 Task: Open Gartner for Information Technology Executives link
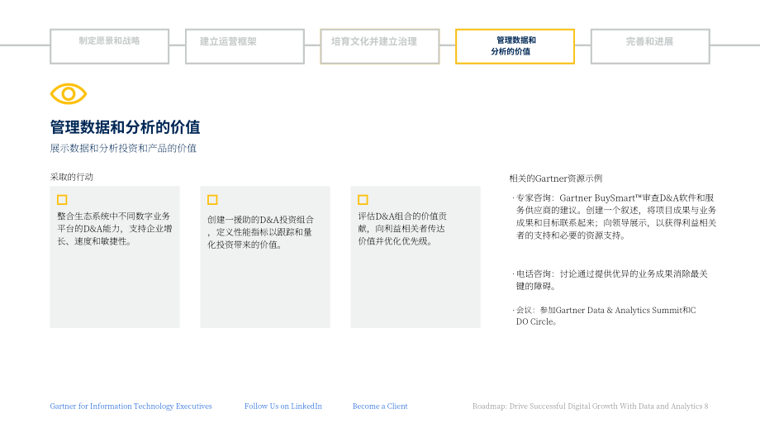click(x=131, y=407)
